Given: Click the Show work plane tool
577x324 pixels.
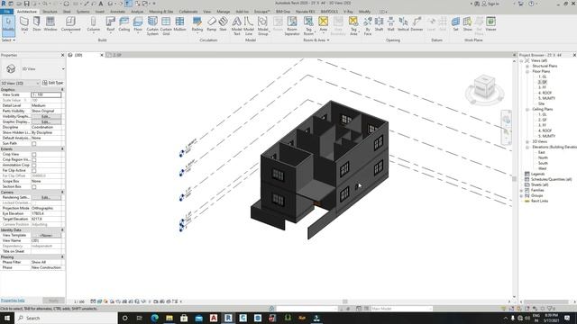Looking at the screenshot, I should click(x=467, y=24).
